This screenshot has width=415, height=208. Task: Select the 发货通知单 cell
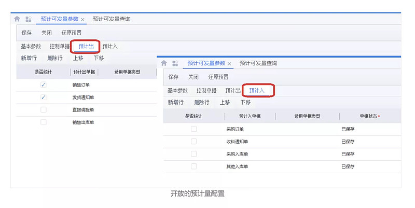(84, 98)
